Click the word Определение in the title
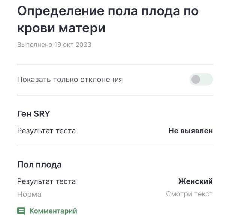 pyautogui.click(x=61, y=12)
